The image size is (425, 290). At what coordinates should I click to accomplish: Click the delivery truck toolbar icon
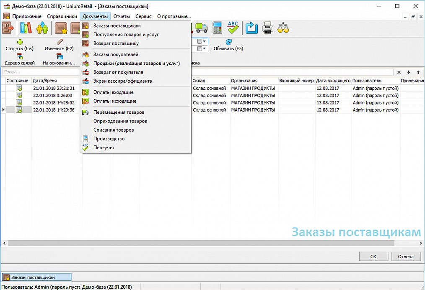click(x=201, y=28)
